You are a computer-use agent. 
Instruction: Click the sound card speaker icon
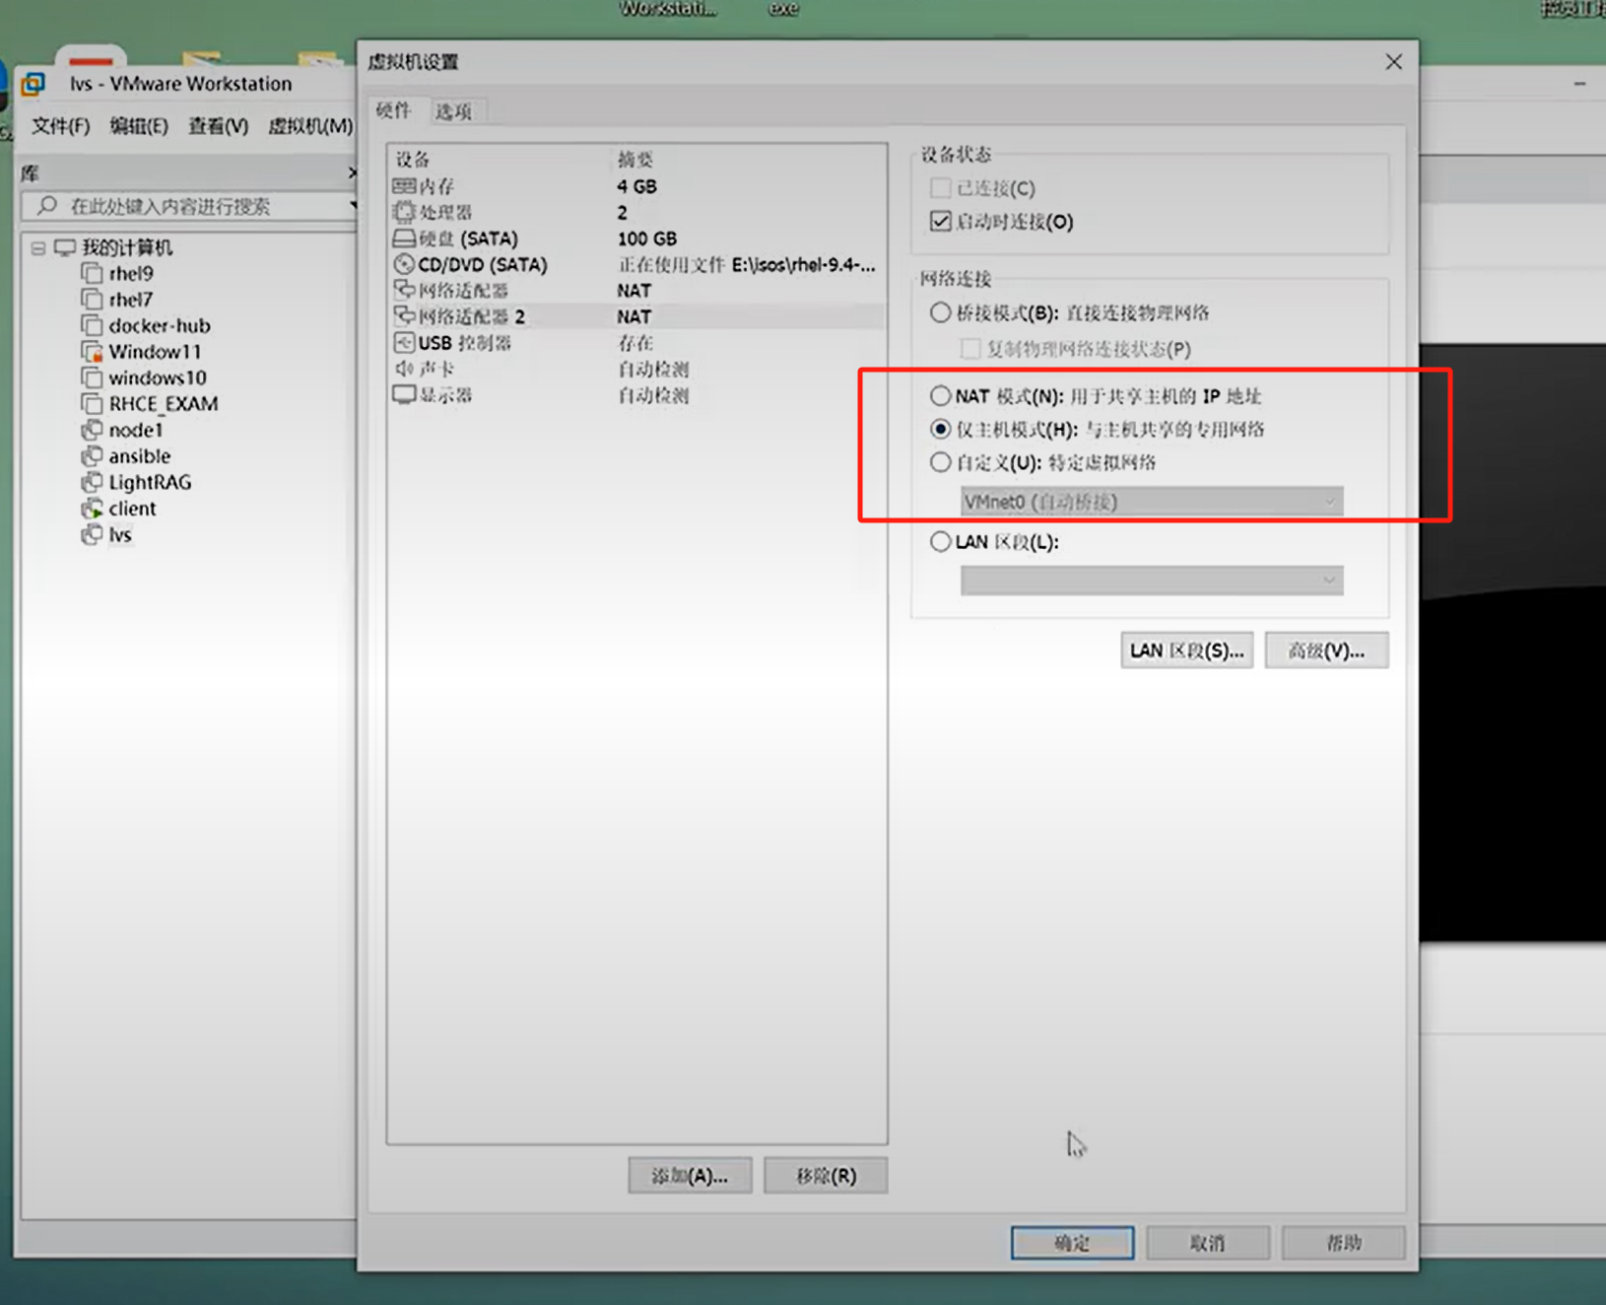[404, 369]
